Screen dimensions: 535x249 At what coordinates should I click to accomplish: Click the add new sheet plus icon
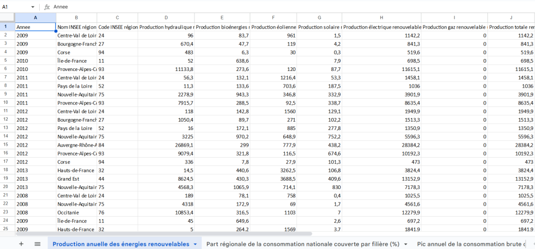coord(21,244)
